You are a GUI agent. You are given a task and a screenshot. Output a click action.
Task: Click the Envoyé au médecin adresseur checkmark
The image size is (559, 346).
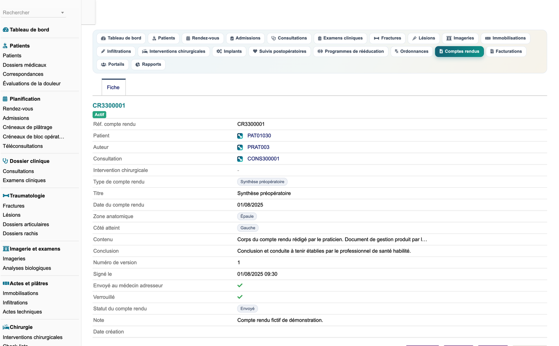pyautogui.click(x=240, y=286)
